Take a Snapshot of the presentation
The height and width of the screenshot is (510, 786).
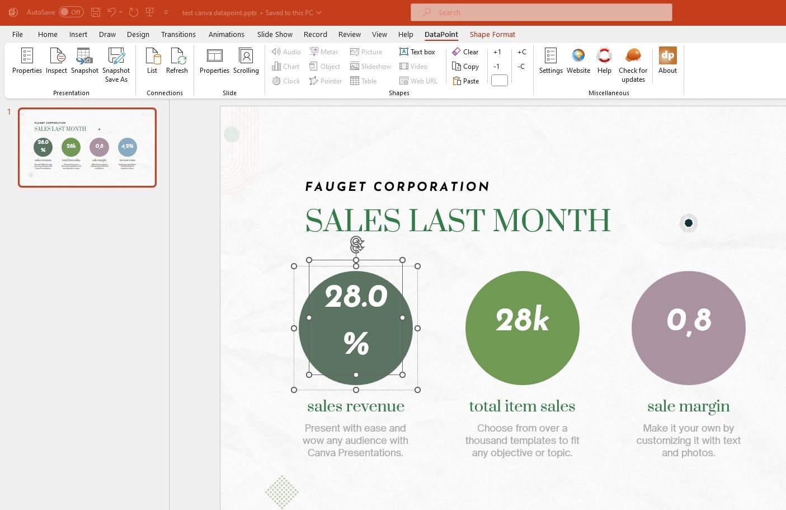tap(84, 60)
